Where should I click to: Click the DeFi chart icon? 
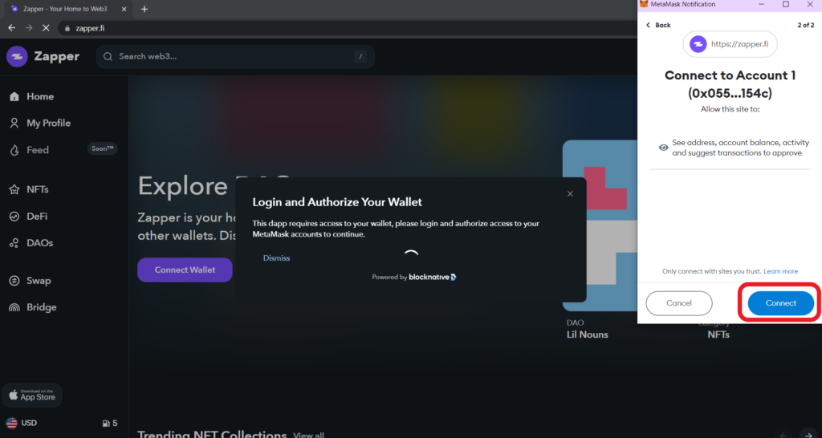pyautogui.click(x=14, y=217)
